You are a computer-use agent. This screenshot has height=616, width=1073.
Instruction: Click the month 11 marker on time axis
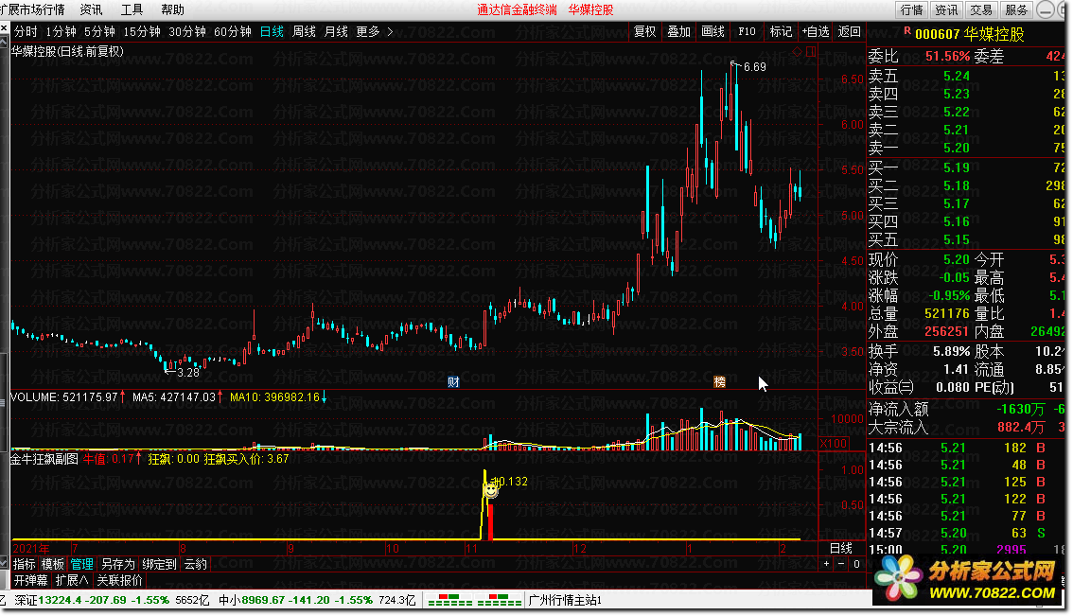coord(471,548)
